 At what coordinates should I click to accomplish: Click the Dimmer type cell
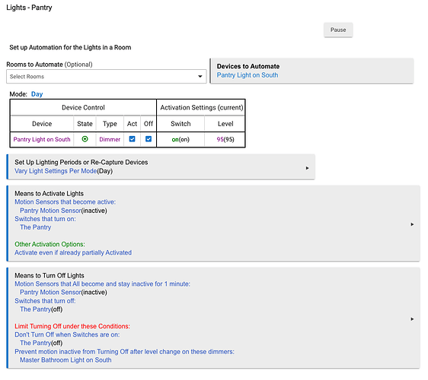(110, 140)
